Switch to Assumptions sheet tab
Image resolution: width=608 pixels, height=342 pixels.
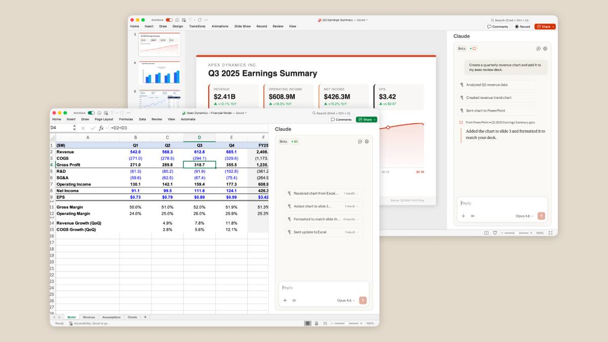(x=111, y=317)
